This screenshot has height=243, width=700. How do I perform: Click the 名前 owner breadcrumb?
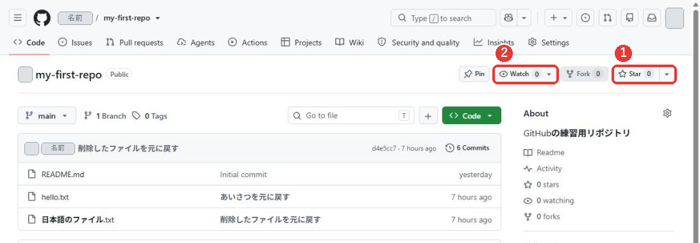(76, 19)
